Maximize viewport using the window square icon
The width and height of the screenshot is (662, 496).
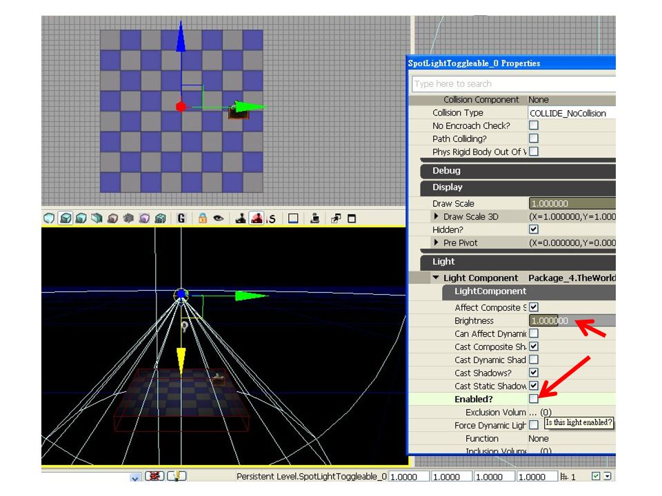pos(352,218)
